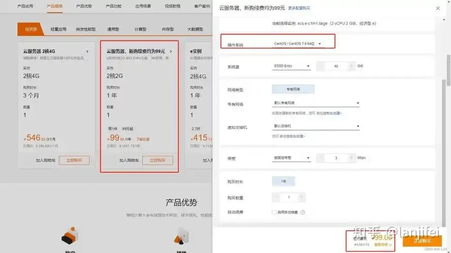The width and height of the screenshot is (451, 253).
Task: Edit the bandwidth field showing 3
Action: click(336, 158)
